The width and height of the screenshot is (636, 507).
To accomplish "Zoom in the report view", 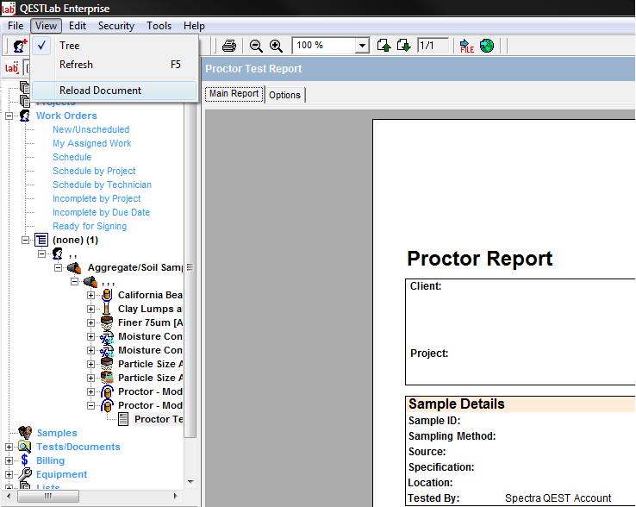I will pos(276,46).
